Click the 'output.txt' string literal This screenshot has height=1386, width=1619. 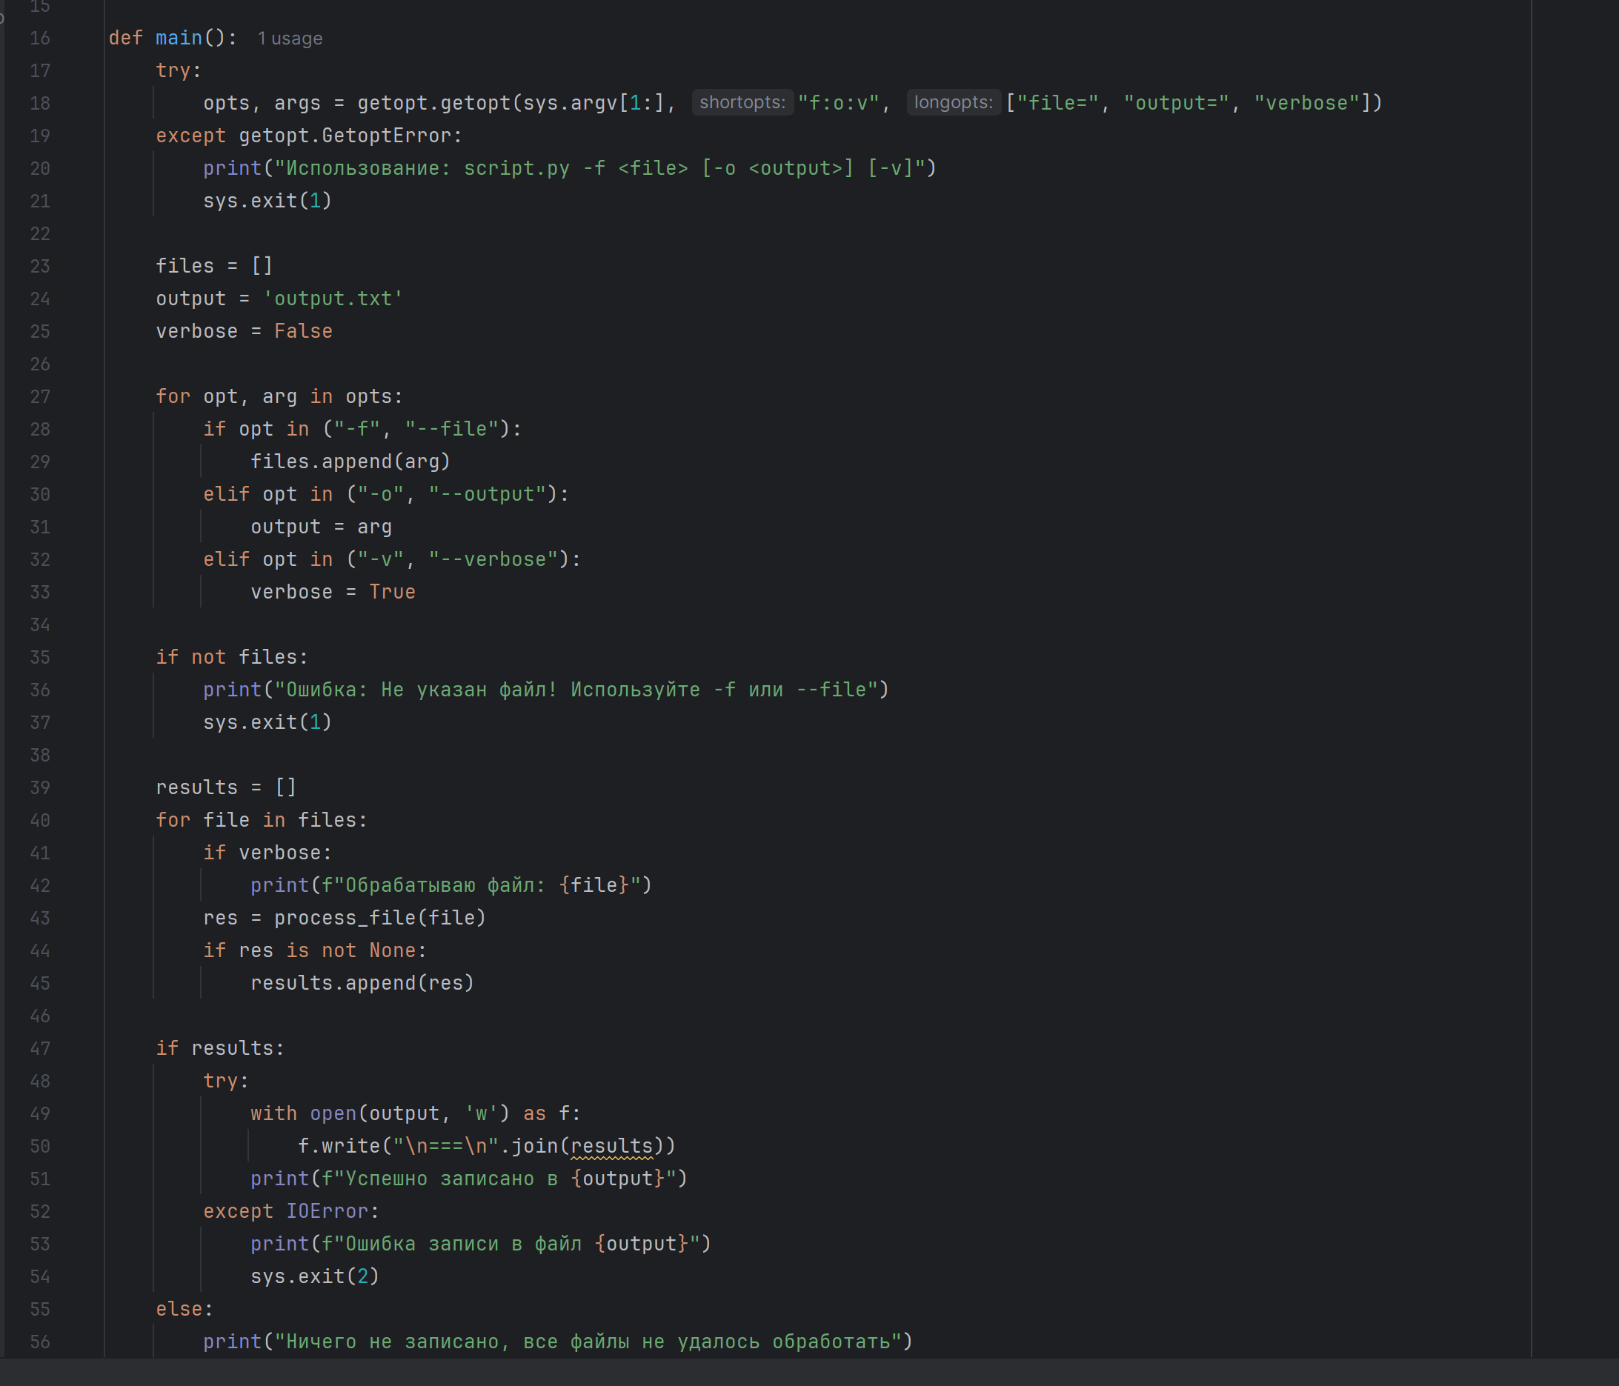(333, 299)
